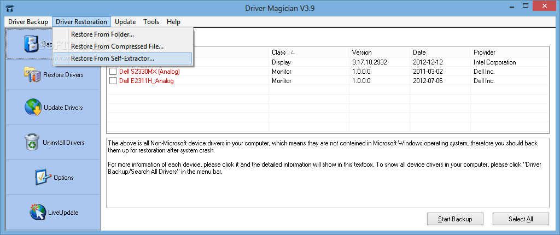The height and width of the screenshot is (235, 560).
Task: Click the 2012-12-12 date cell
Action: tap(428, 62)
